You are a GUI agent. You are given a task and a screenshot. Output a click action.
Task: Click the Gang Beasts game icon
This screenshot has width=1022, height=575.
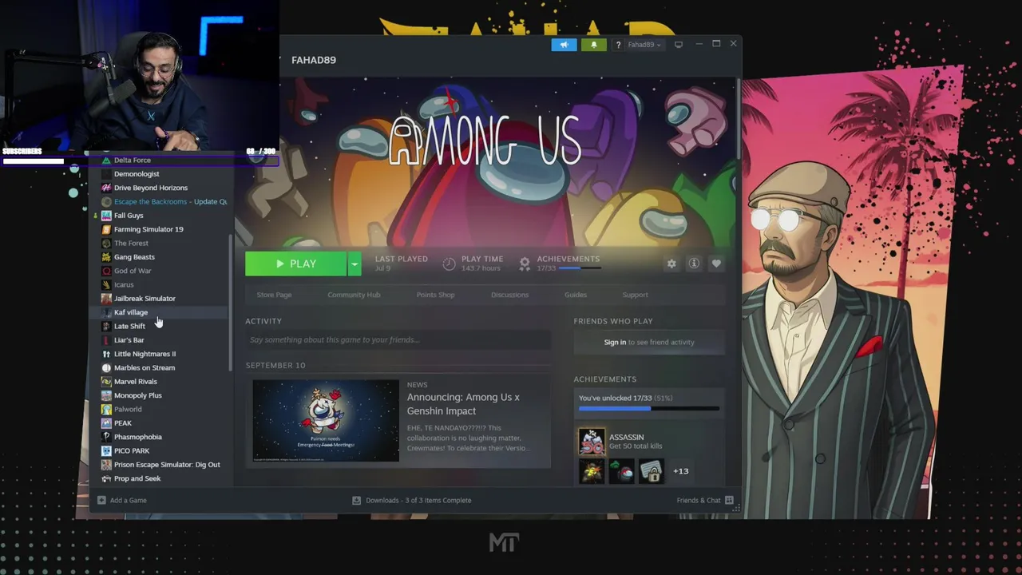tap(106, 257)
